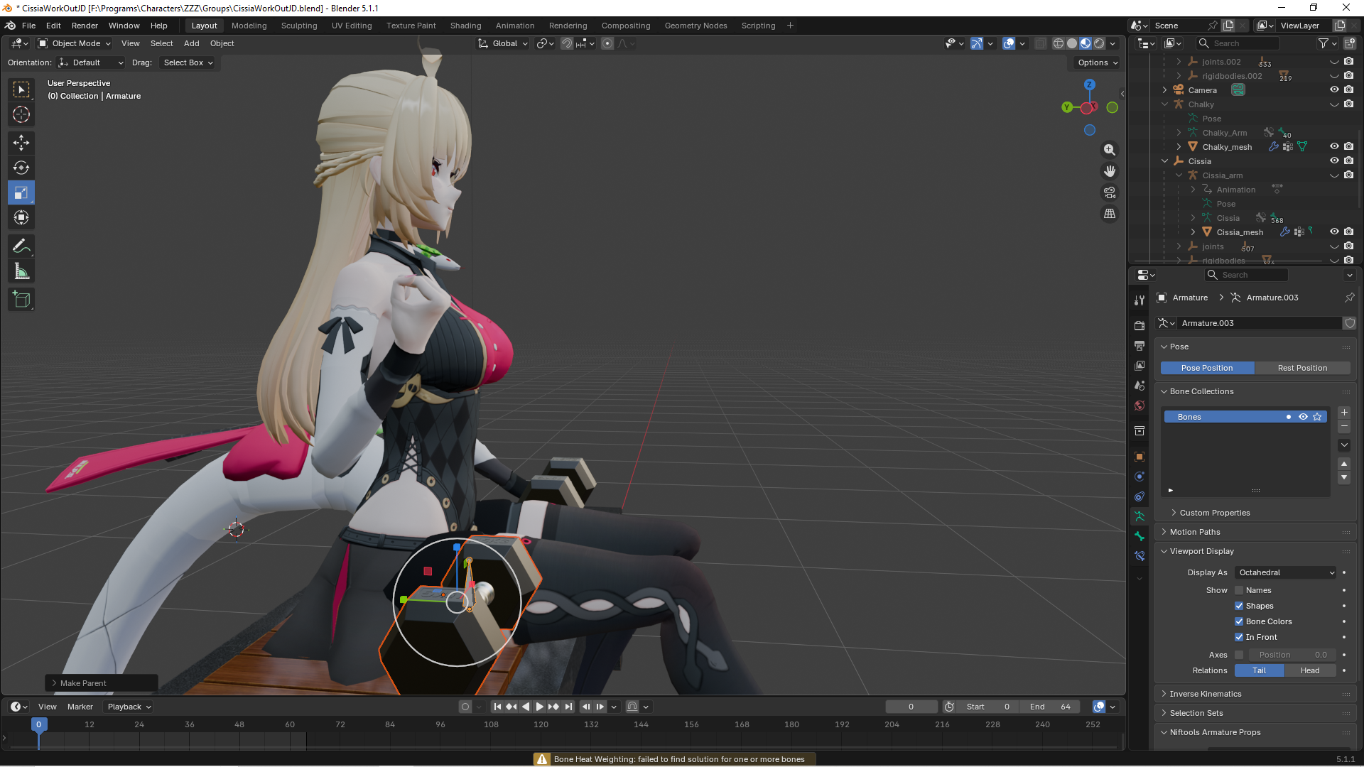Expand the Inverse Kinematics panel

[x=1206, y=694]
